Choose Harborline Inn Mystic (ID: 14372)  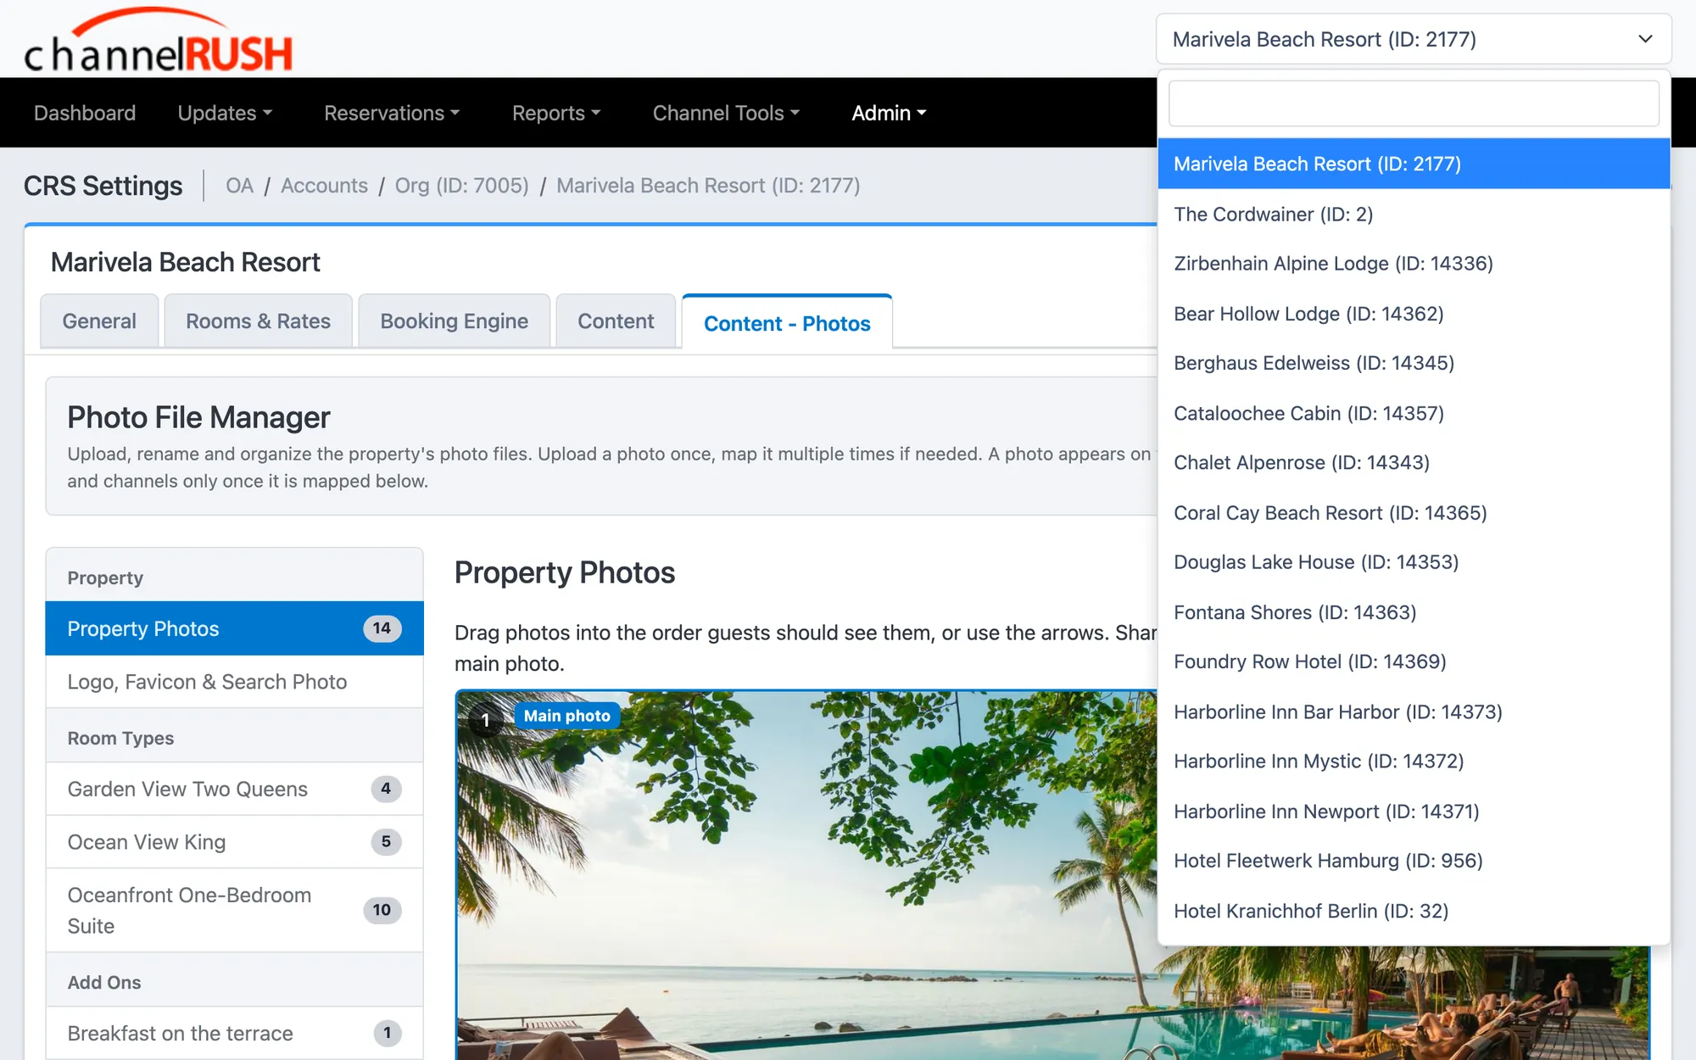click(1414, 762)
